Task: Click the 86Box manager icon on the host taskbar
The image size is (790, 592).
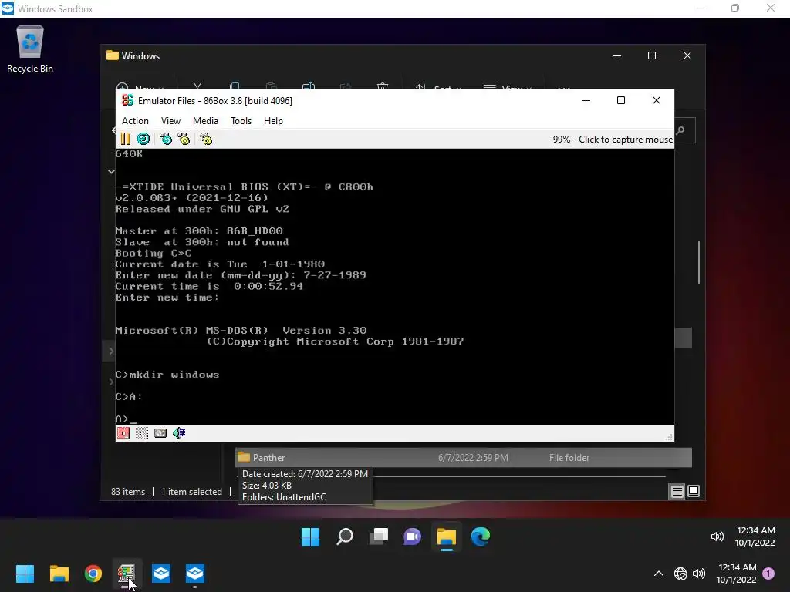Action: 127,573
